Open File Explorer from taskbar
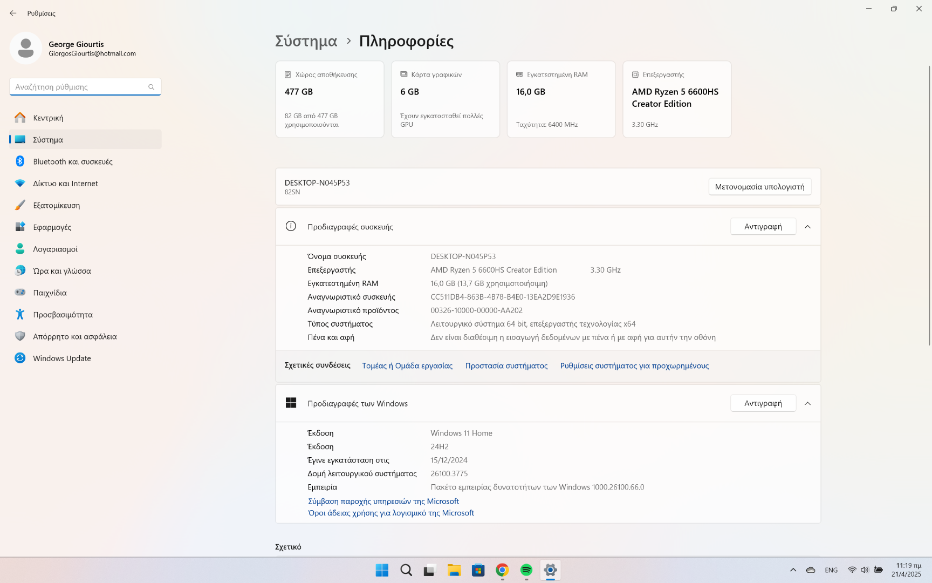The height and width of the screenshot is (583, 932). pos(454,570)
